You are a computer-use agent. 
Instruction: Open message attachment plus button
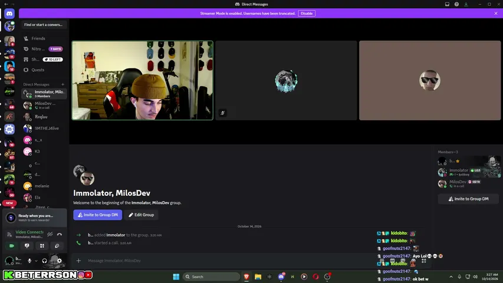tap(78, 261)
